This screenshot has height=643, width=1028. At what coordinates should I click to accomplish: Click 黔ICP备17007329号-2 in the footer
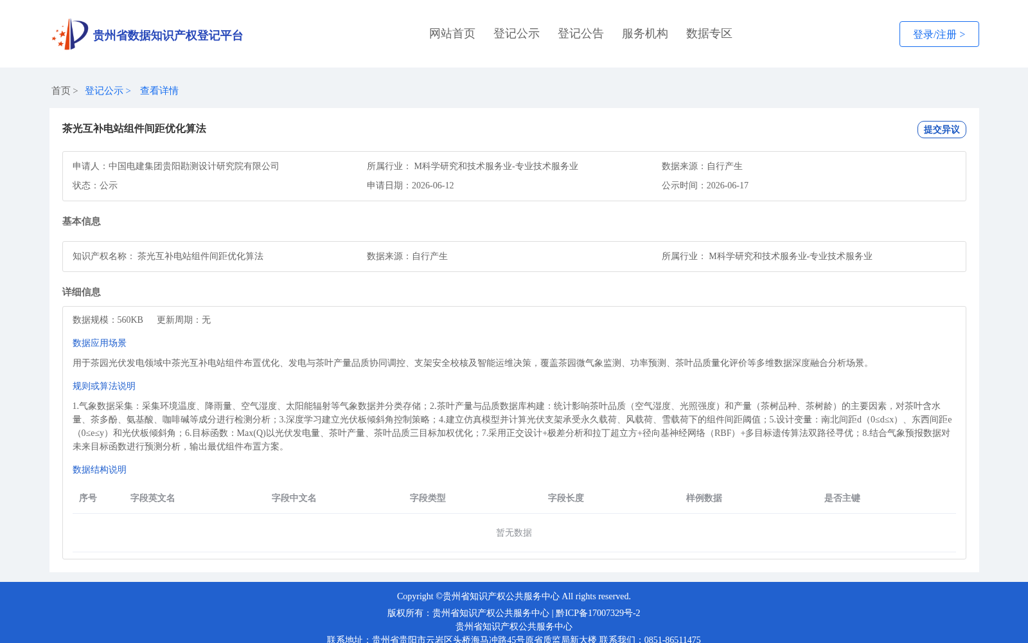coord(598,613)
